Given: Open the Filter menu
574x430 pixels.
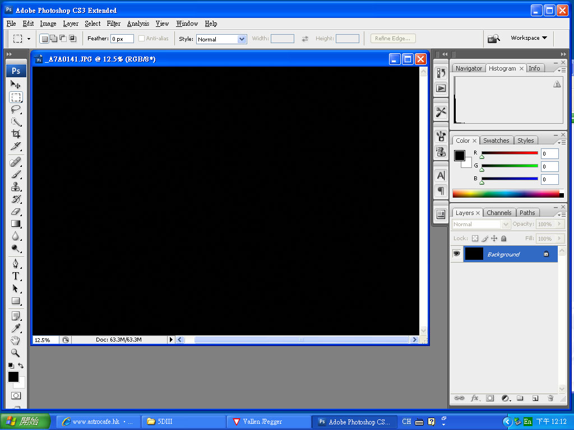Looking at the screenshot, I should pos(114,24).
